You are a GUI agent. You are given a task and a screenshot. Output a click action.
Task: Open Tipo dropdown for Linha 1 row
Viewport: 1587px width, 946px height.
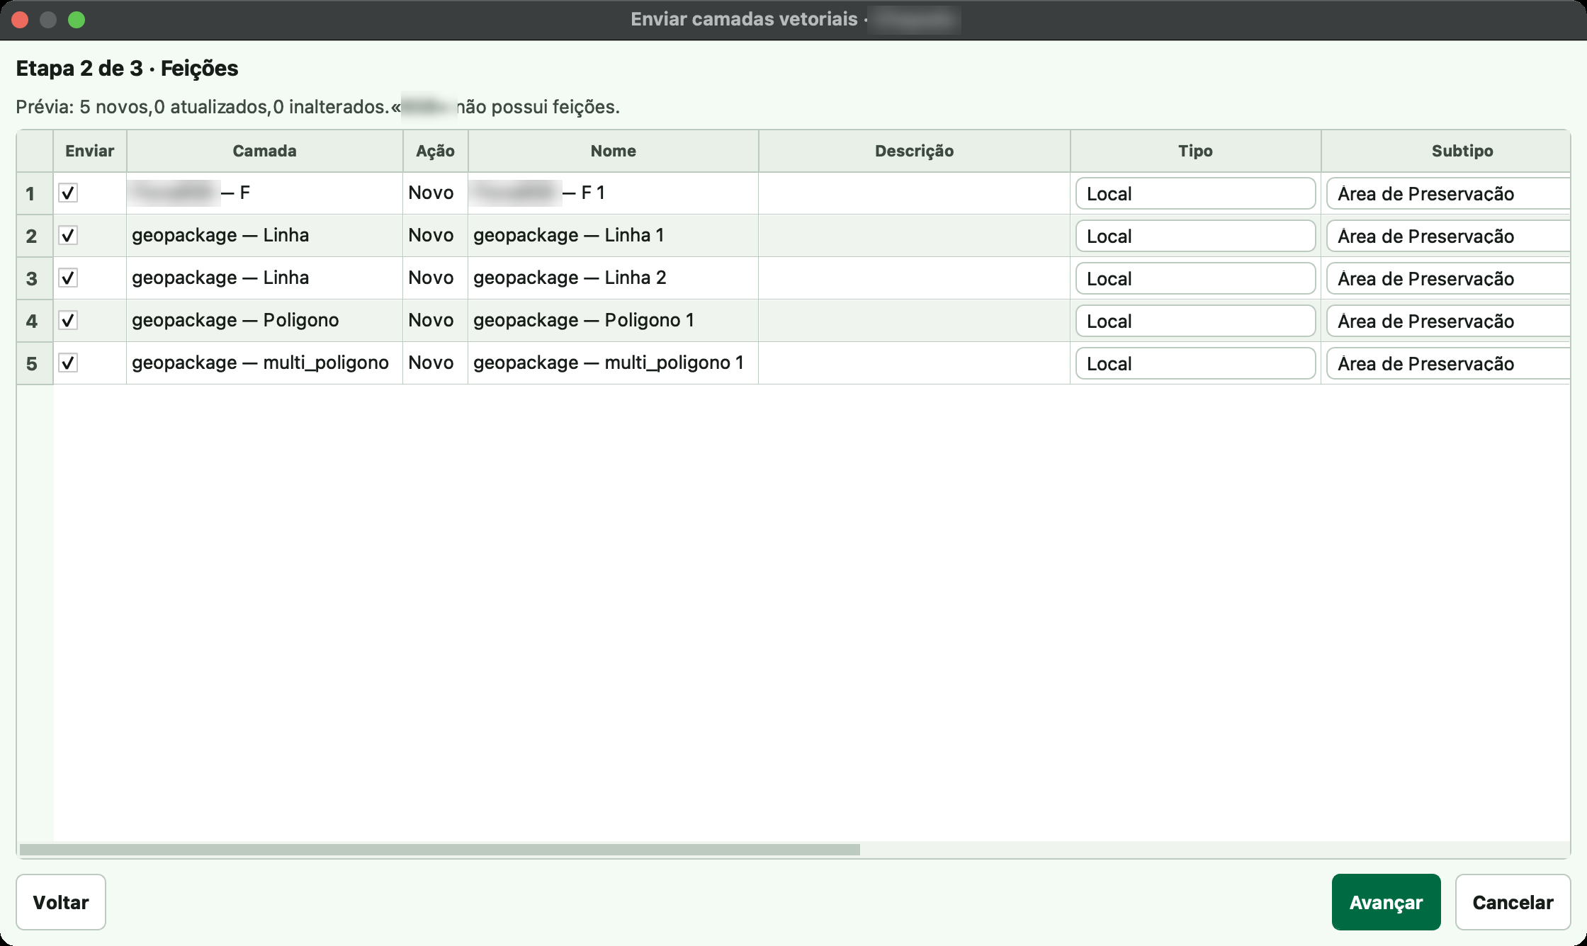click(x=1195, y=236)
